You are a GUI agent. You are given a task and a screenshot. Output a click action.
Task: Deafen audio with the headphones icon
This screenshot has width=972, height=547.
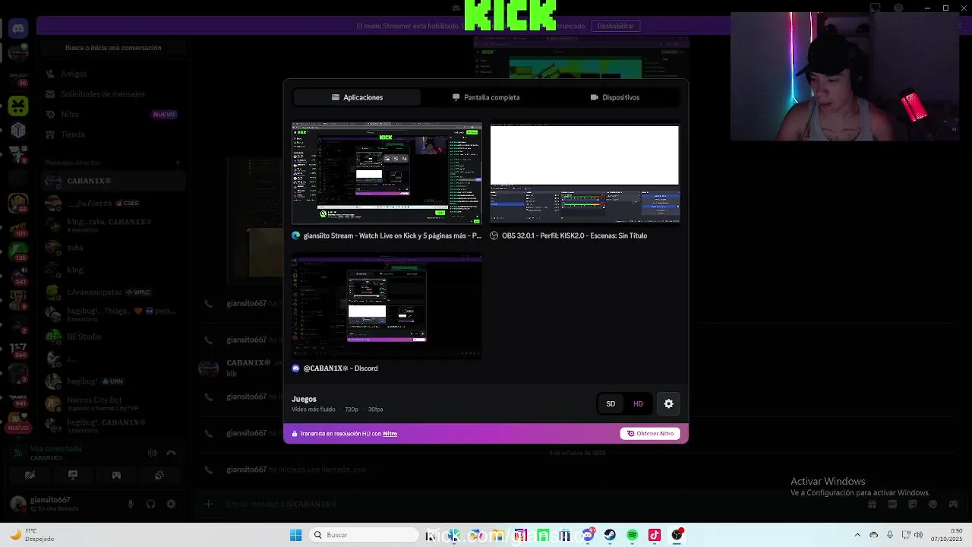point(150,504)
